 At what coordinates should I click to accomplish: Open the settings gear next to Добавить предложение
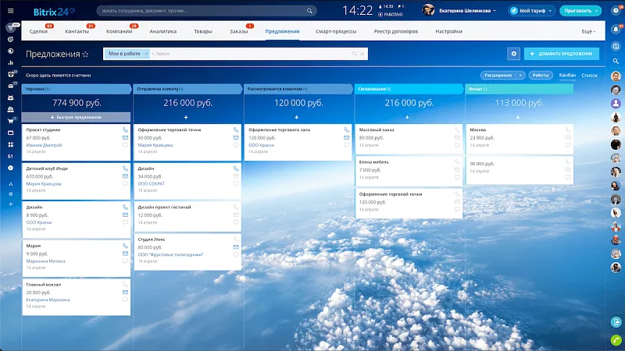tap(513, 54)
